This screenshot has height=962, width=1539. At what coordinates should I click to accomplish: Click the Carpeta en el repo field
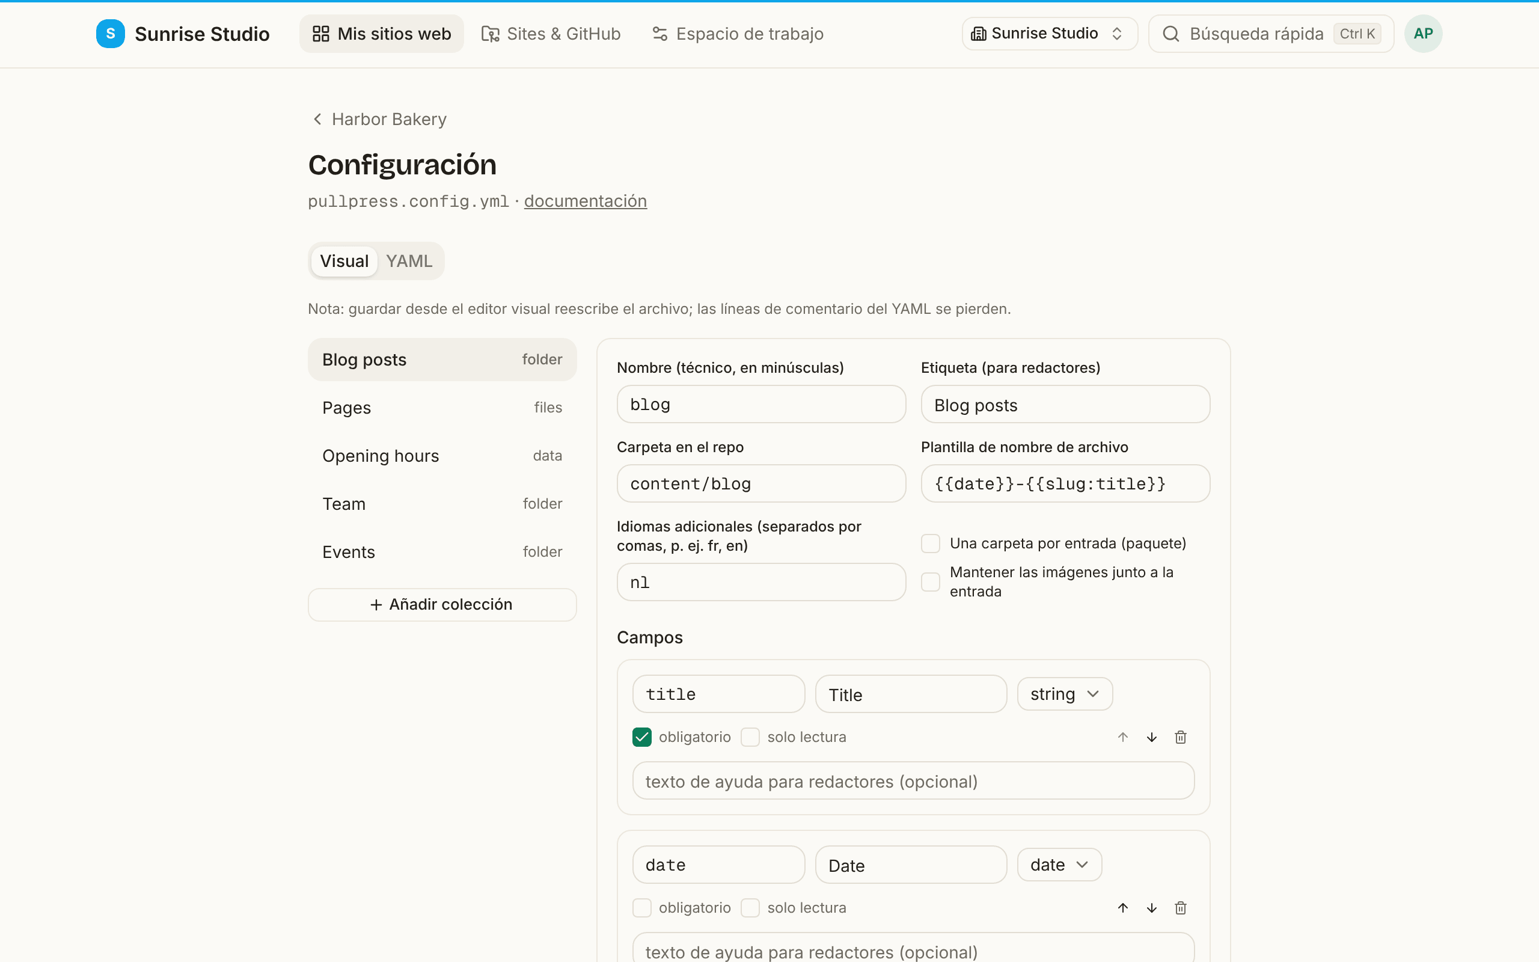click(761, 483)
